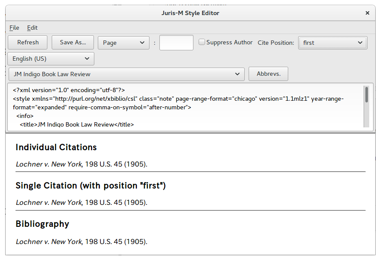Click the chevron arrow of English (US) dropdown

point(87,59)
